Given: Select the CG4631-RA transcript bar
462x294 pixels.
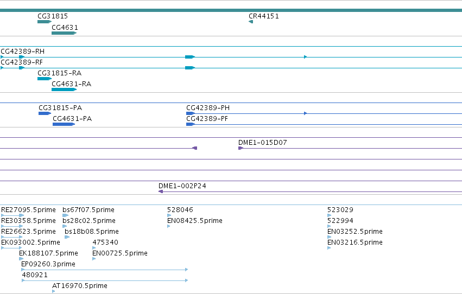Looking at the screenshot, I should tap(64, 90).
